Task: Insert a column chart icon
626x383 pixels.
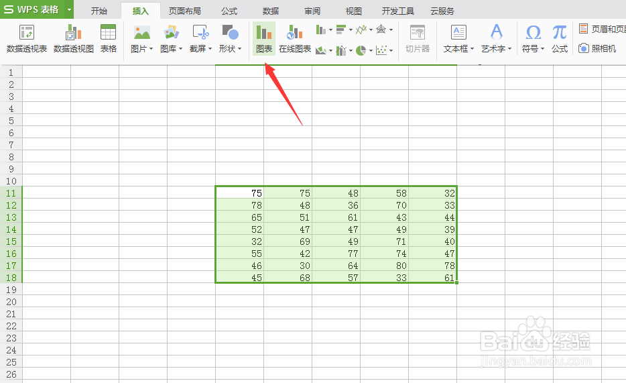Action: pos(321,30)
